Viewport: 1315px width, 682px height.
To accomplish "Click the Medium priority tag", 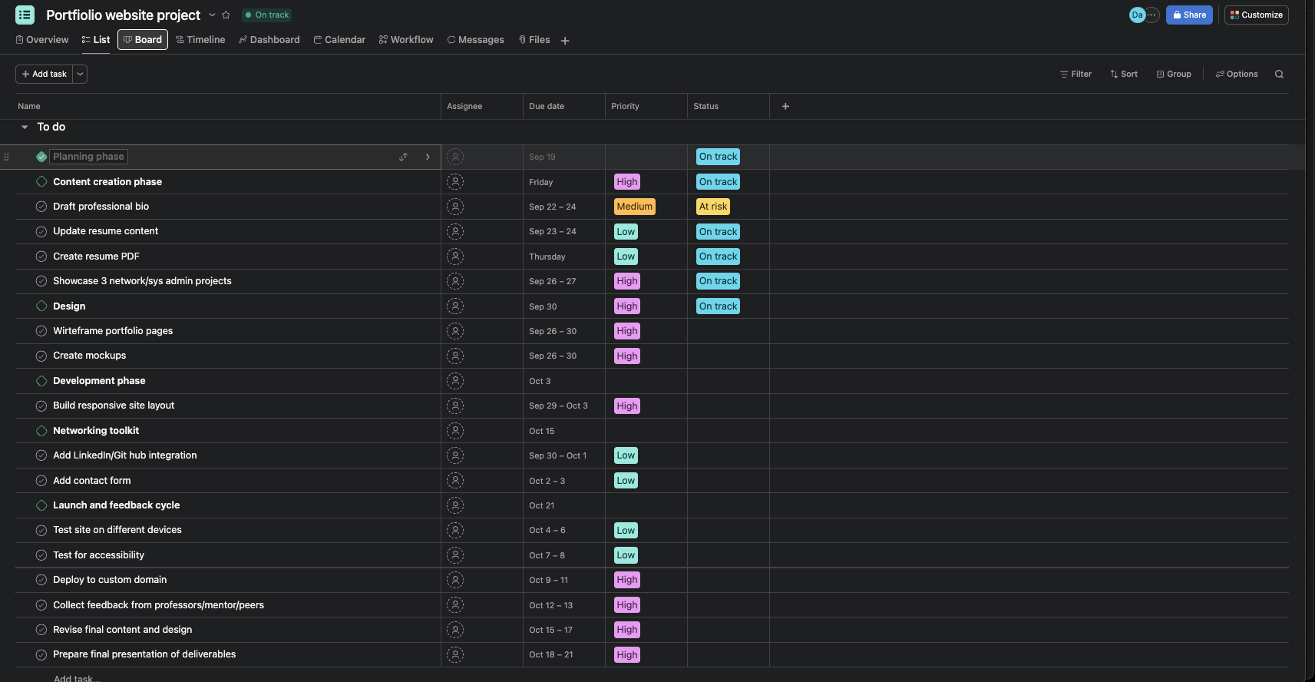I will (634, 207).
